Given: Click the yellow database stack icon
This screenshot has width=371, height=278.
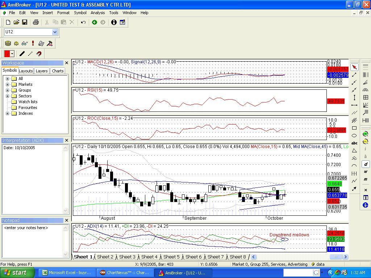Looking at the screenshot, I should pos(8,43).
